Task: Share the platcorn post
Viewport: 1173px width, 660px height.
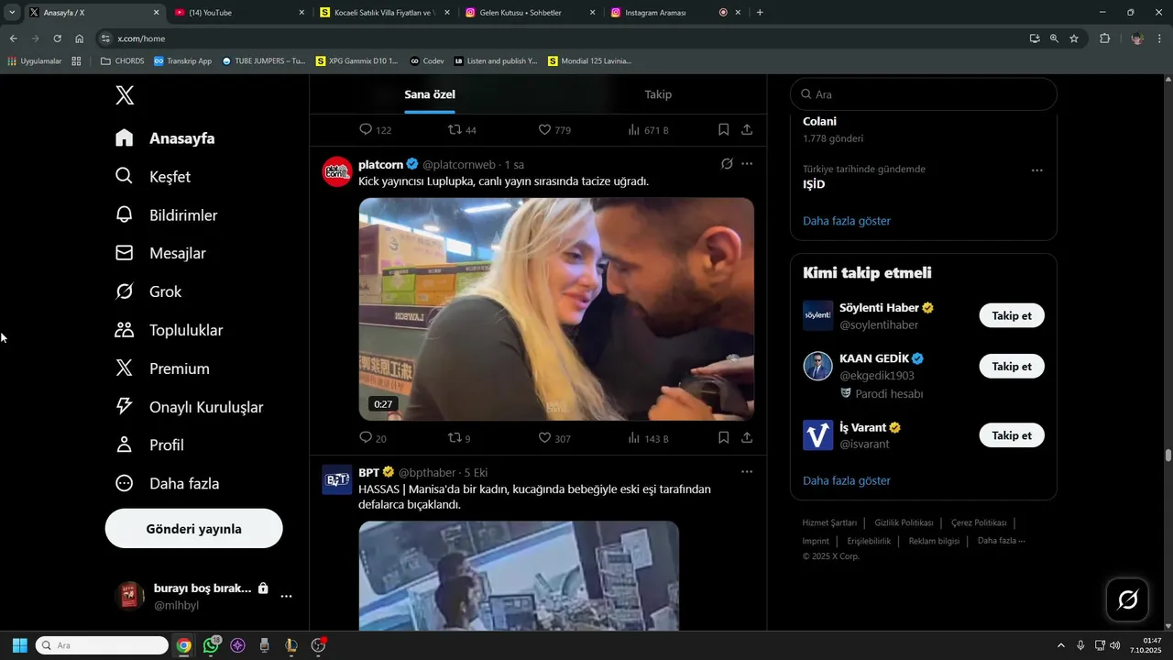Action: point(747,437)
